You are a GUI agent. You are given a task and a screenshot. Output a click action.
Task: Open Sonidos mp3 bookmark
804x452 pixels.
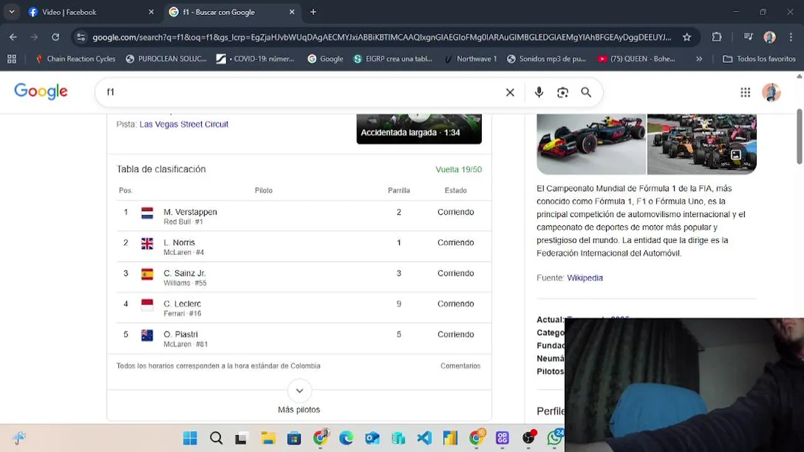click(546, 58)
